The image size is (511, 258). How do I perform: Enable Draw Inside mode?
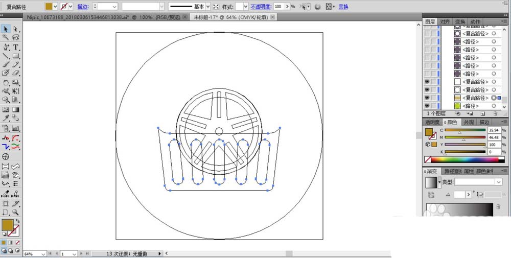click(x=17, y=251)
